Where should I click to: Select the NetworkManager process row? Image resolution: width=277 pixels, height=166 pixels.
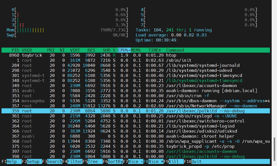(136, 106)
